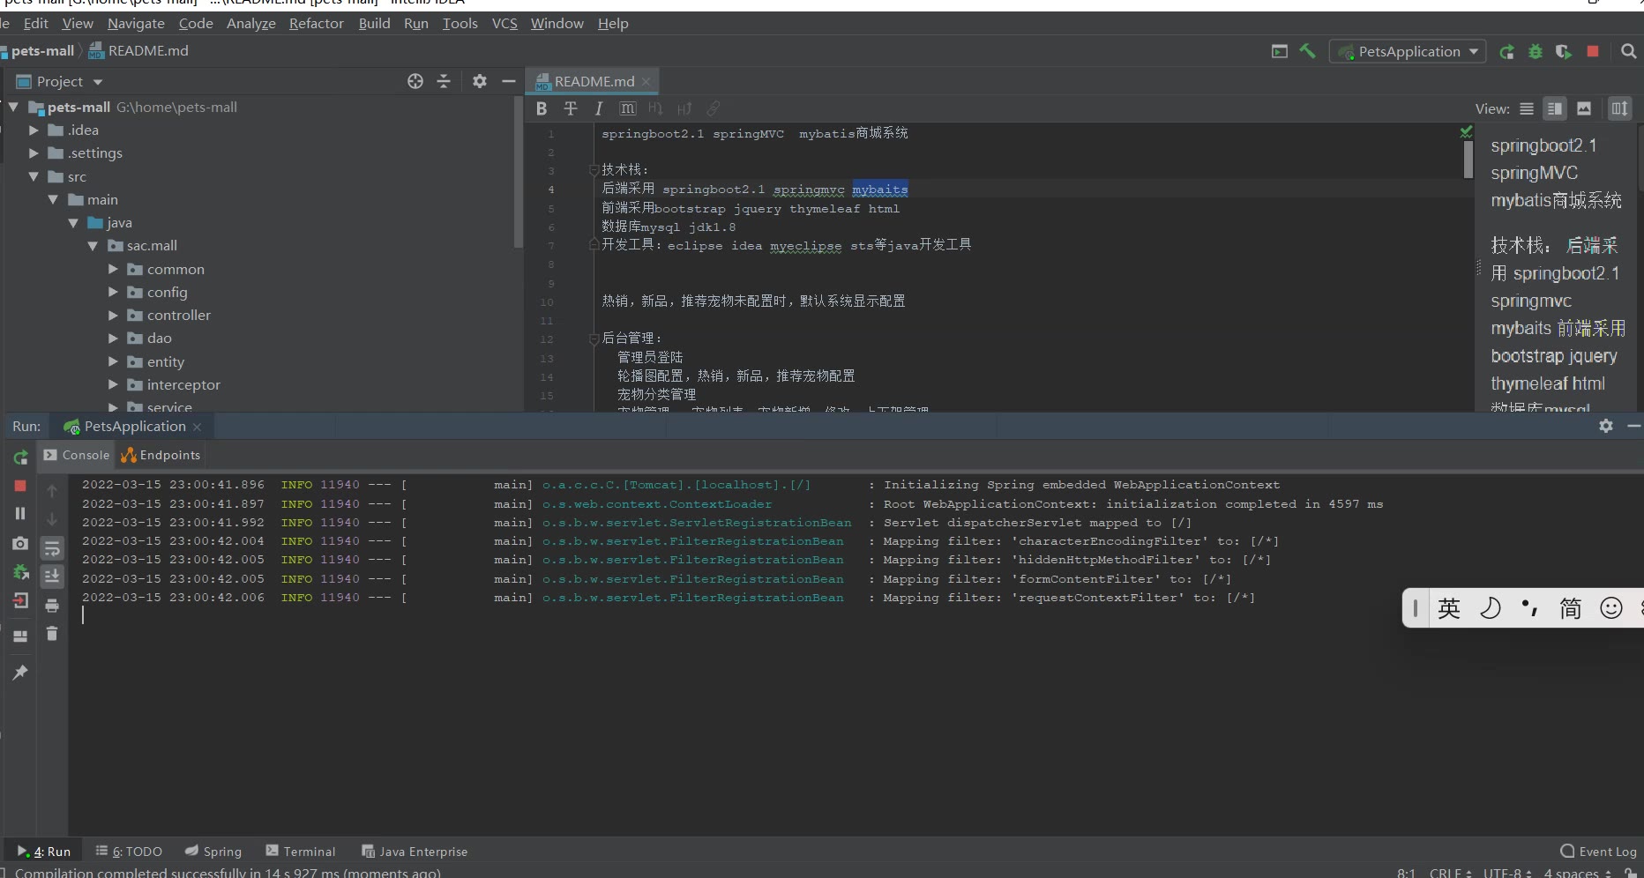Open the VCS menu
Viewport: 1644px width, 878px height.
[x=504, y=24]
